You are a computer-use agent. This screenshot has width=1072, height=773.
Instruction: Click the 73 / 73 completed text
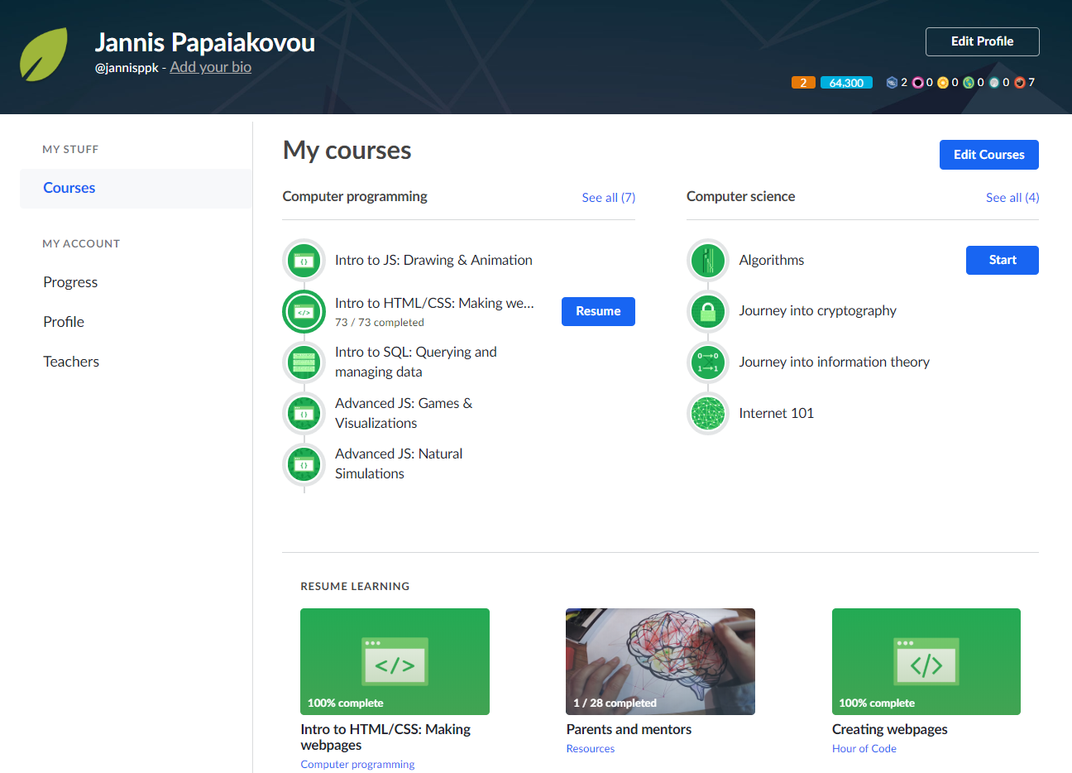(x=380, y=323)
